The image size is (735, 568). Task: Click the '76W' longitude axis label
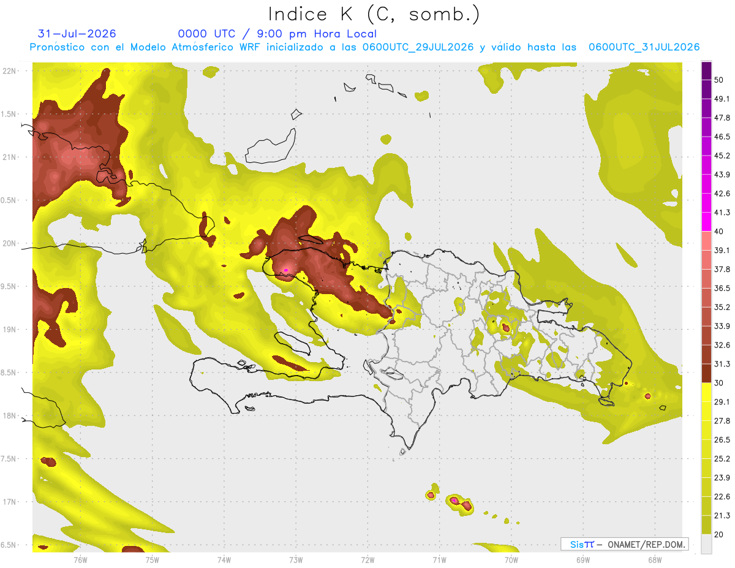(x=80, y=559)
